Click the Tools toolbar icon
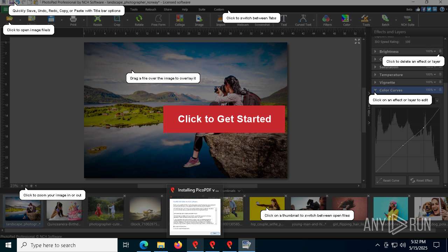The height and width of the screenshot is (252, 448). coord(366,20)
